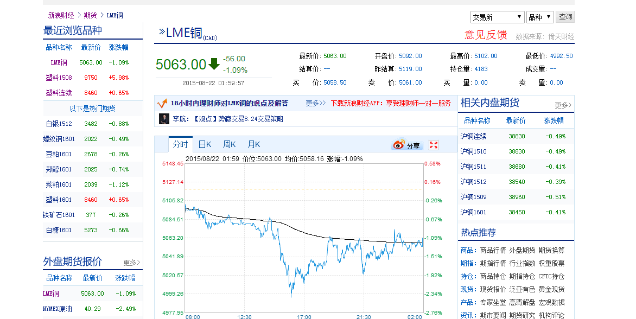
Task: Click 期指持仓 link
Action: click(x=522, y=277)
